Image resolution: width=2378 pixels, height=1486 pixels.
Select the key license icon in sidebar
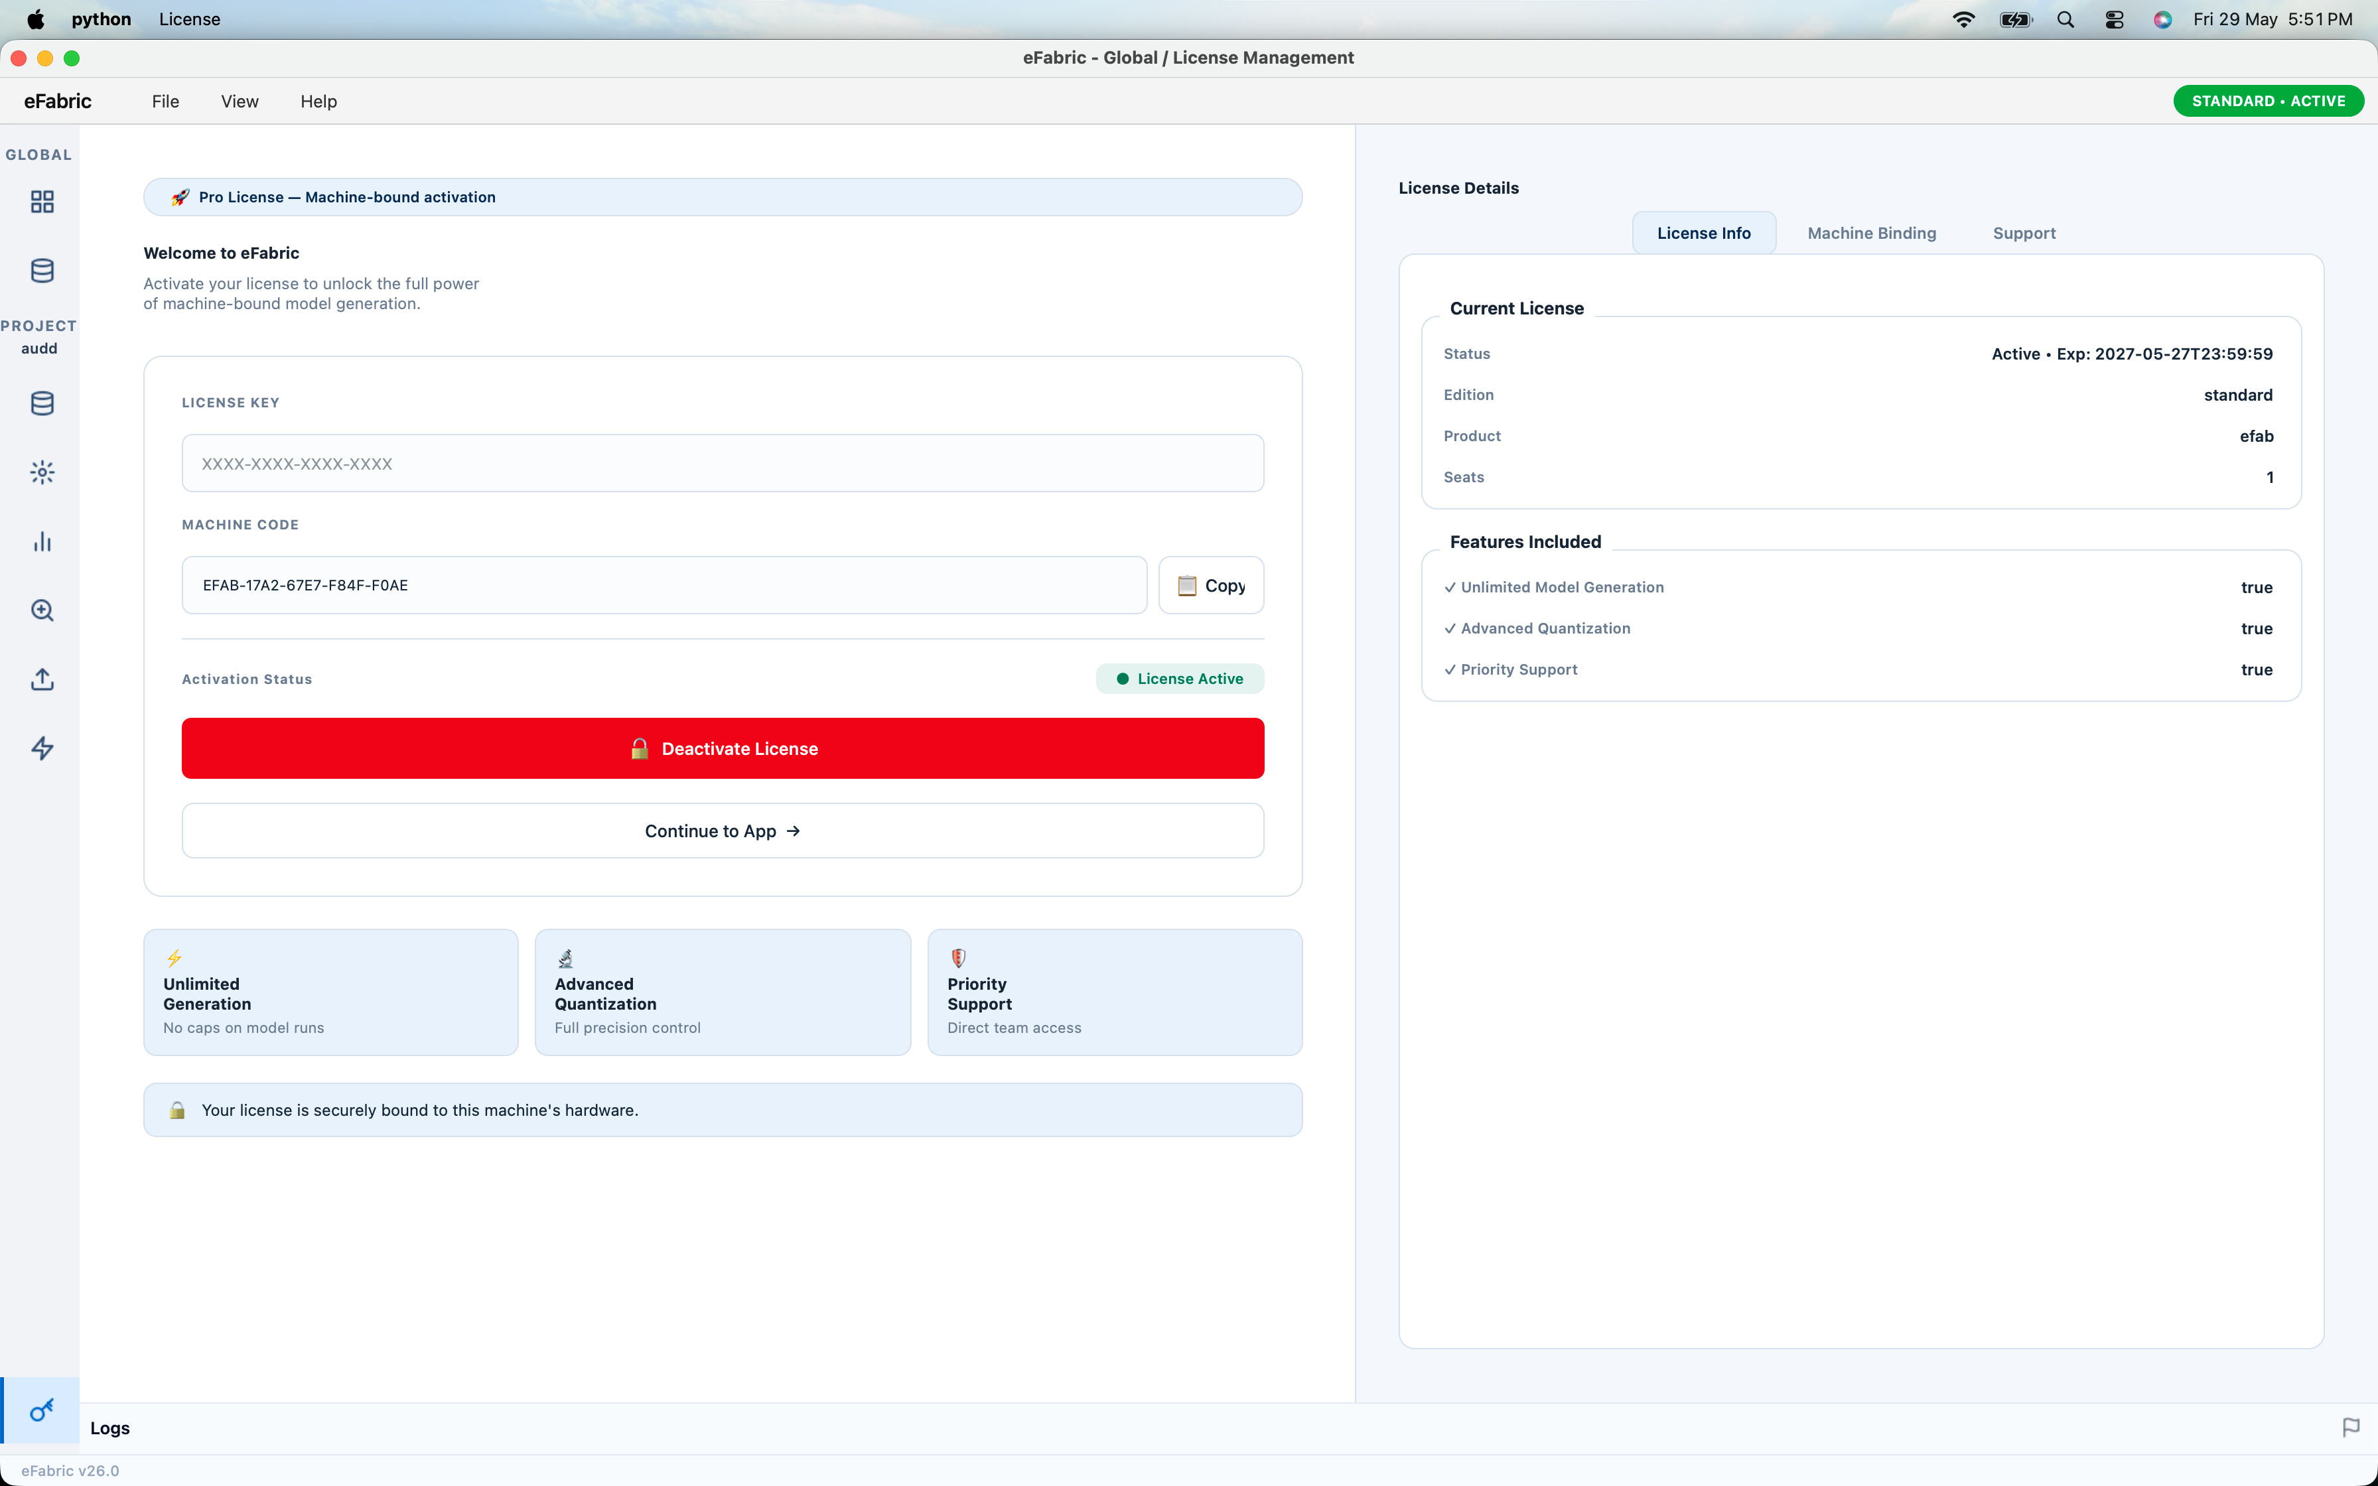[41, 1410]
